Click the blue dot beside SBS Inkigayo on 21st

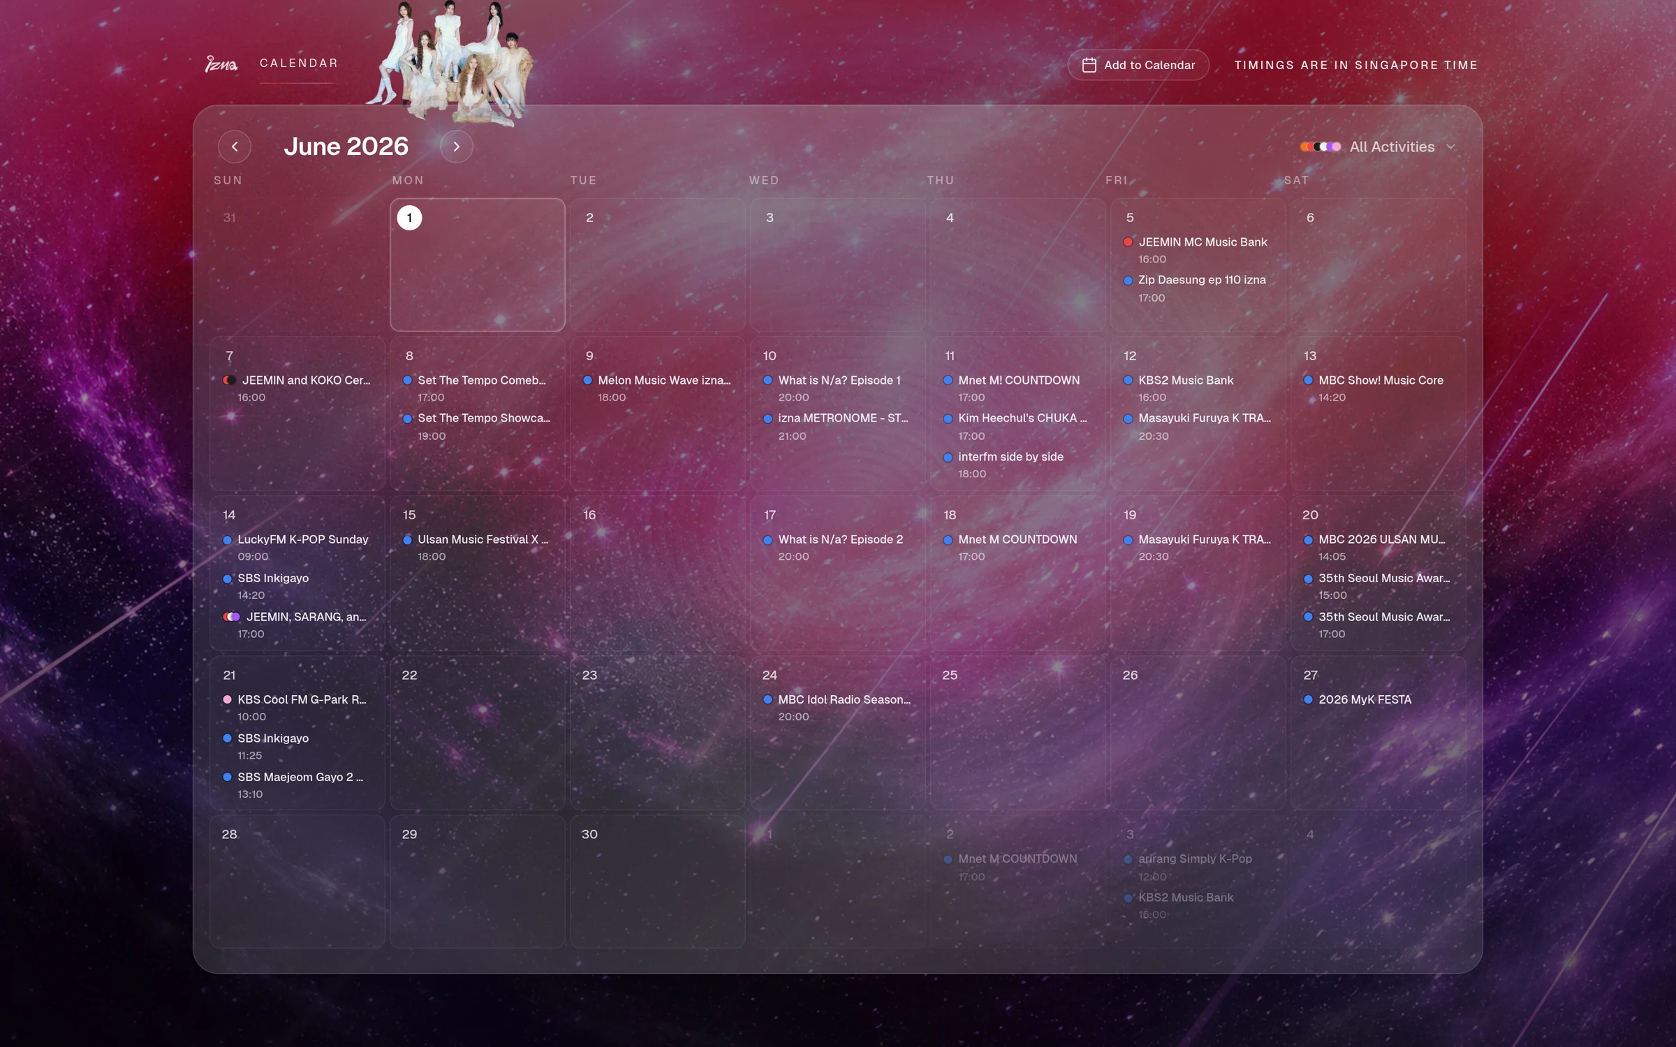[227, 738]
